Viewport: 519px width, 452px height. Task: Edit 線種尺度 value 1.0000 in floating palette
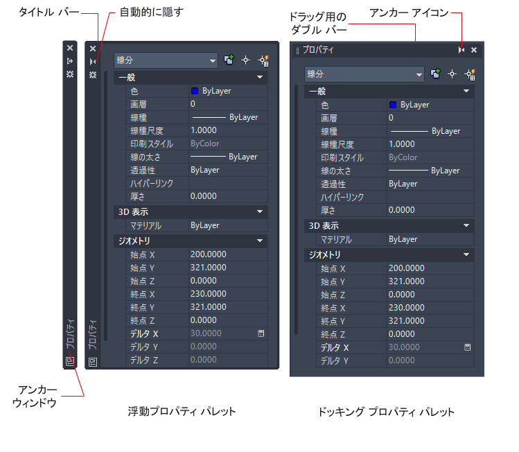(x=228, y=130)
